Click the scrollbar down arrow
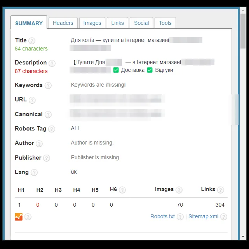249x249 pixels. tap(243, 237)
